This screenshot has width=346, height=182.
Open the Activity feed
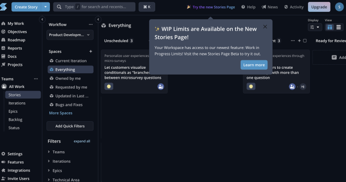point(294,7)
